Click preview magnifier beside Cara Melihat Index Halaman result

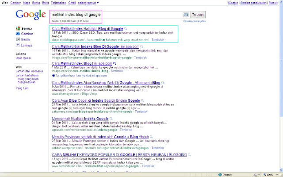point(126,29)
